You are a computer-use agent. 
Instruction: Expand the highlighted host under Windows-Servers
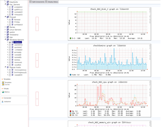tap(8, 42)
